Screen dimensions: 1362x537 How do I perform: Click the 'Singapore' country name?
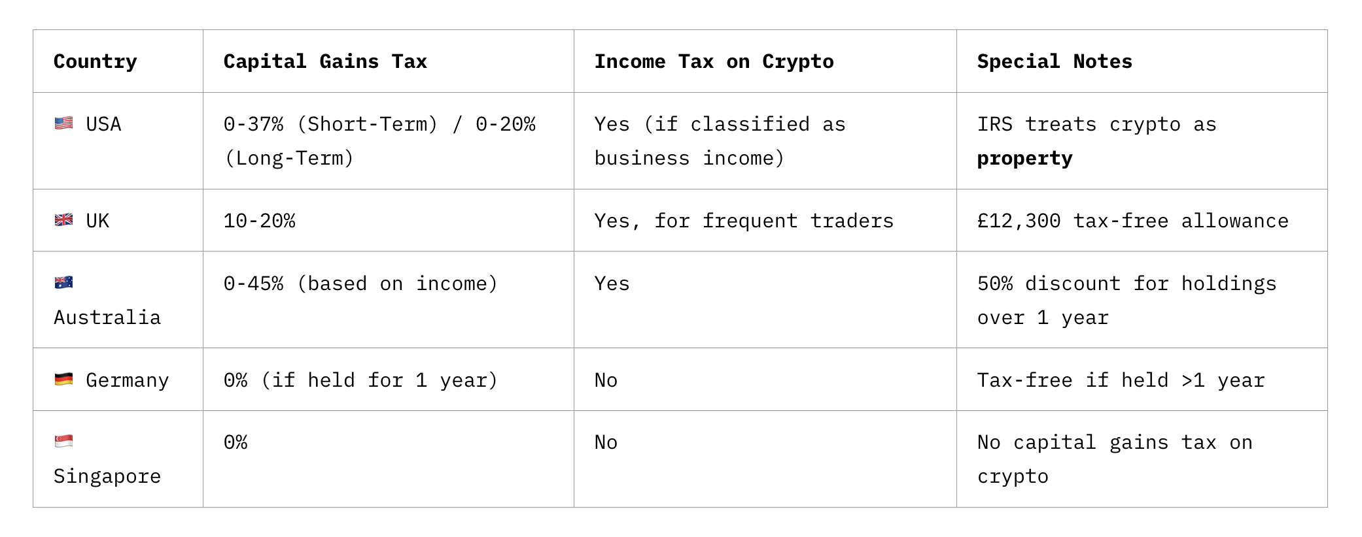pos(107,476)
